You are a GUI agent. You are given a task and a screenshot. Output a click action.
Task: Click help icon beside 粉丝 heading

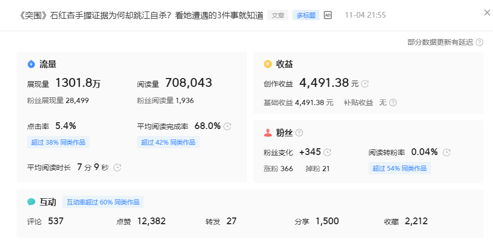point(299,133)
